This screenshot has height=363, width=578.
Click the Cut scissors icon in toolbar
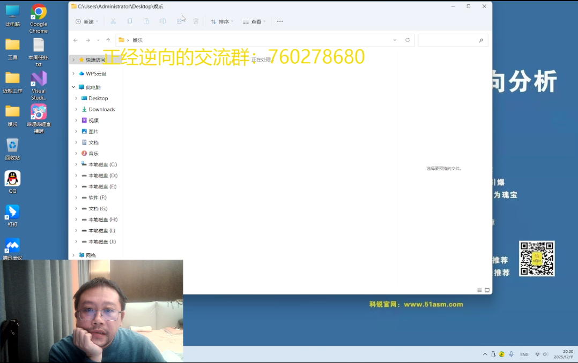(x=113, y=21)
